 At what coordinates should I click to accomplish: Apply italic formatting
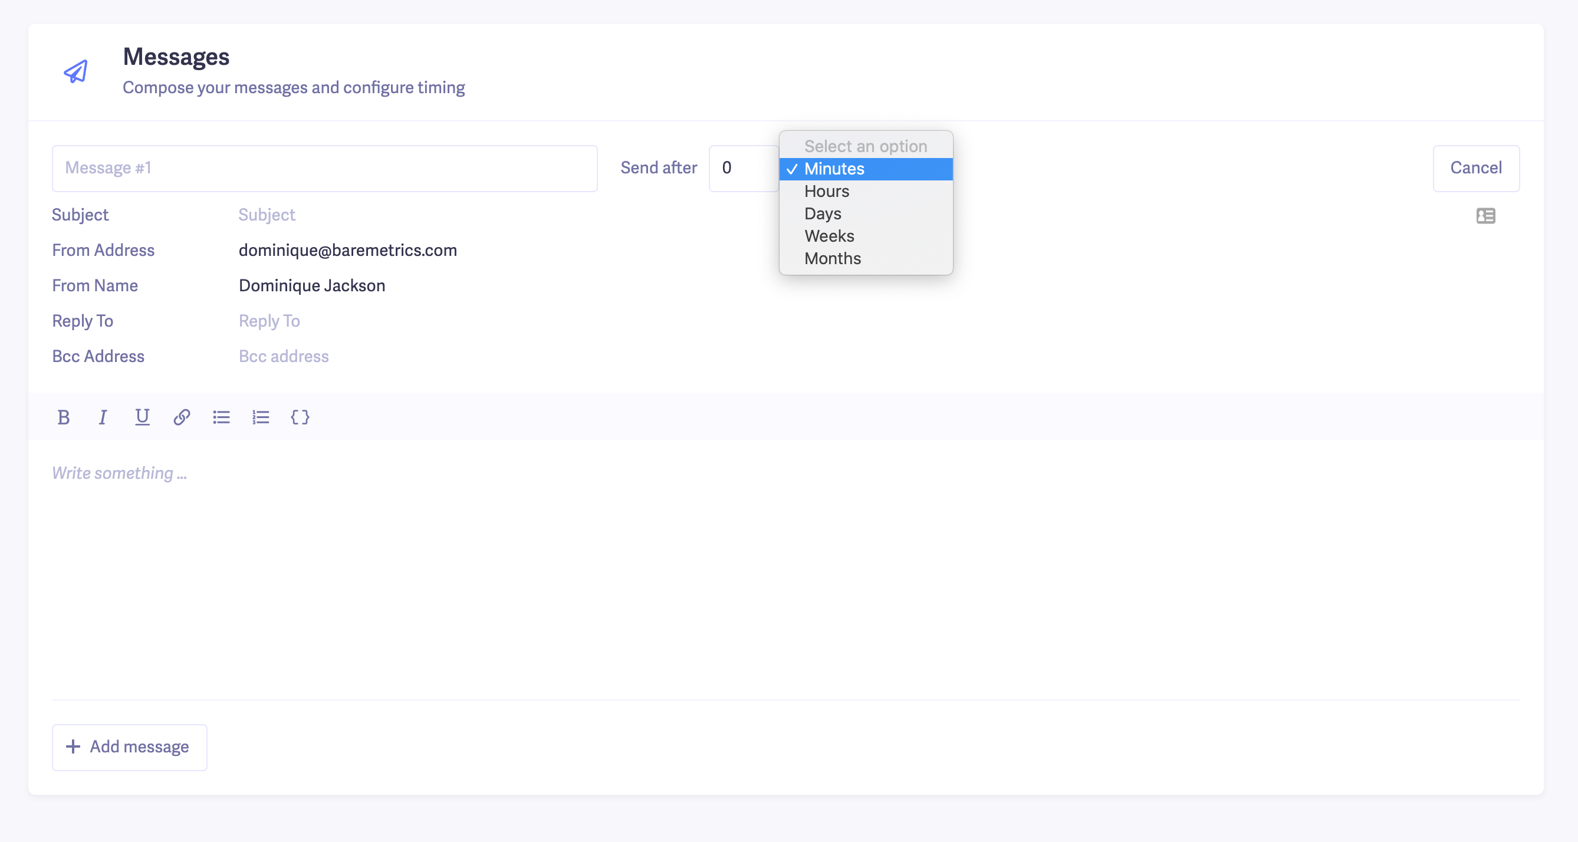[x=102, y=417]
